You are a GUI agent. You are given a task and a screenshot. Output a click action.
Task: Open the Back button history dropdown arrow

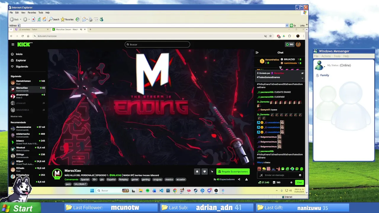point(21,19)
